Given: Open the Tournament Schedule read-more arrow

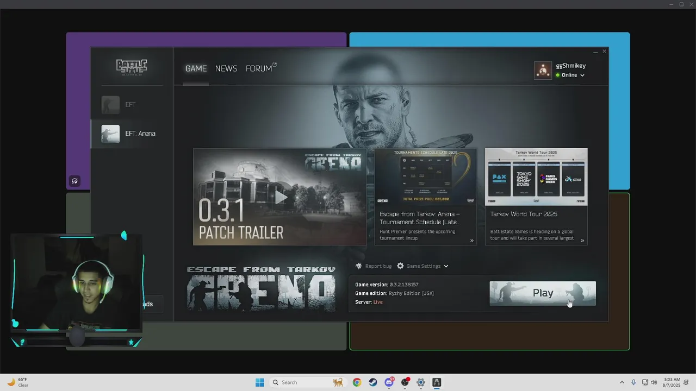Looking at the screenshot, I should (471, 241).
